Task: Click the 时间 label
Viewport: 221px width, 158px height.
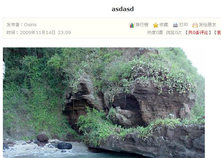Action: [11, 33]
